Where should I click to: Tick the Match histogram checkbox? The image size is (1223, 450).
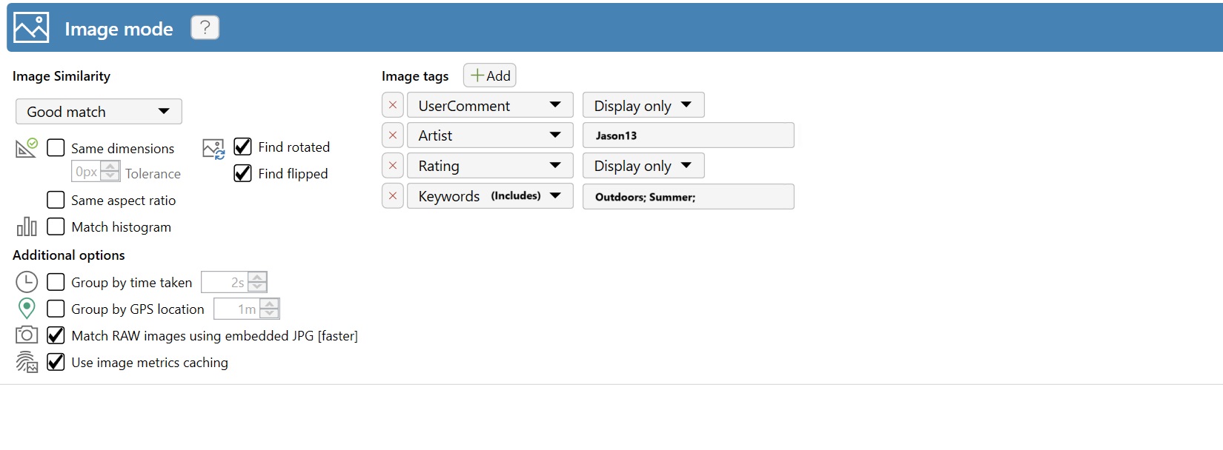pyautogui.click(x=56, y=226)
